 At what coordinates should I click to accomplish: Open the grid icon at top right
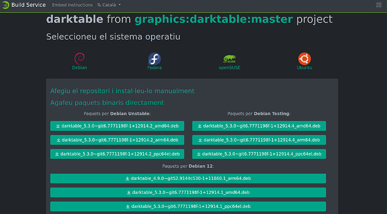pyautogui.click(x=379, y=5)
